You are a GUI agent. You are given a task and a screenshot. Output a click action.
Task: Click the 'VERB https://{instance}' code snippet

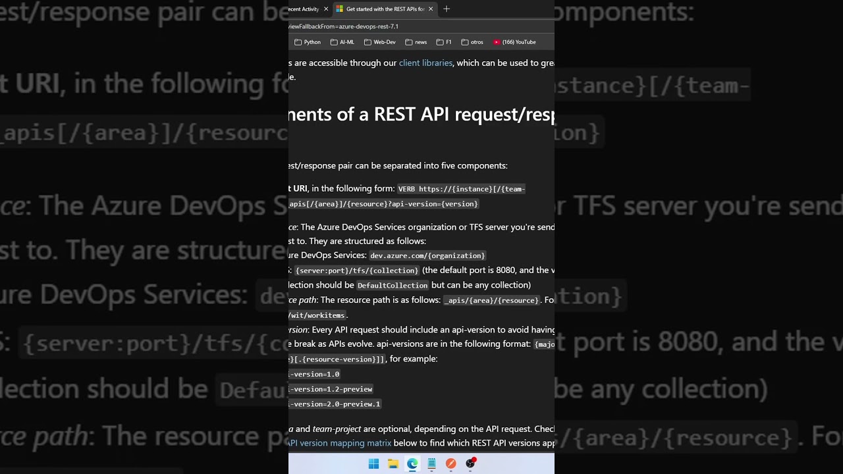pos(461,189)
